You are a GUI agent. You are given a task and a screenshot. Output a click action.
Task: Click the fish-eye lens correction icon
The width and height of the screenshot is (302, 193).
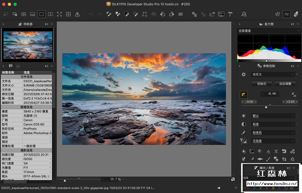click(x=260, y=159)
